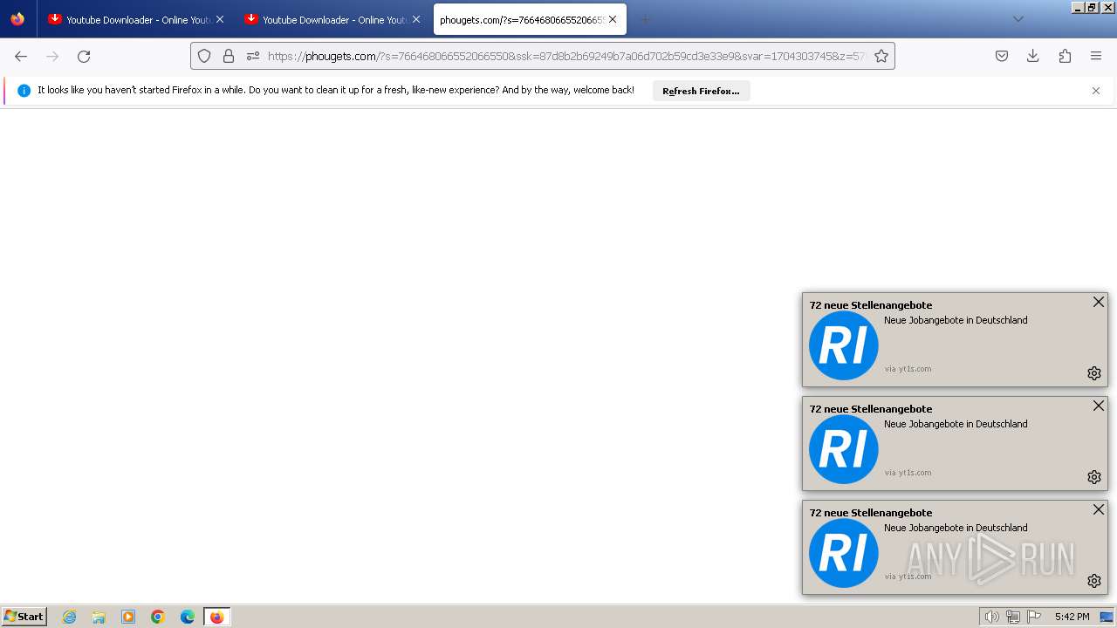Image resolution: width=1117 pixels, height=628 pixels.
Task: Switch to second Youtube Downloader tab
Action: point(332,19)
